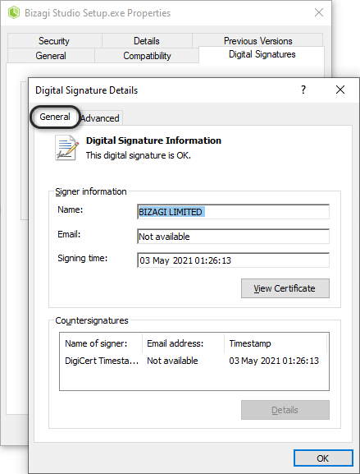Open the Compatibility tab
This screenshot has height=474, width=360.
(147, 56)
